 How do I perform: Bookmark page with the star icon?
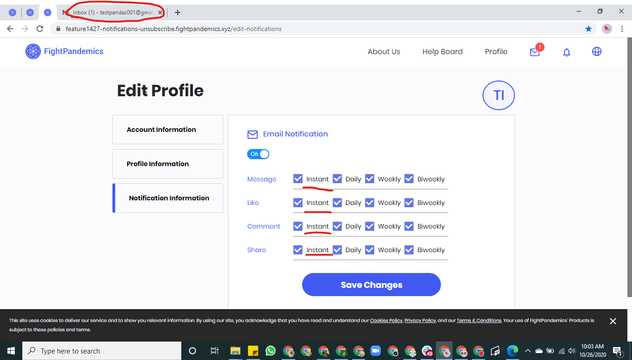589,29
